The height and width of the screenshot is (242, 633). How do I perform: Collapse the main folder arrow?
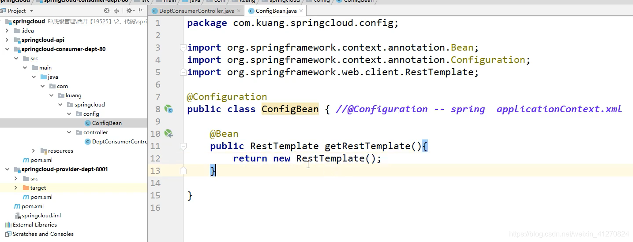[25, 68]
